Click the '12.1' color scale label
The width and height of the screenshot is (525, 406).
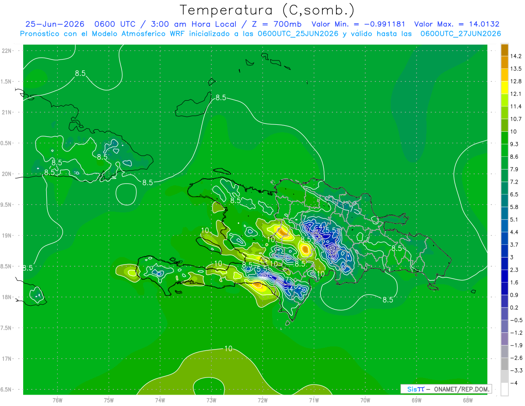pos(515,94)
